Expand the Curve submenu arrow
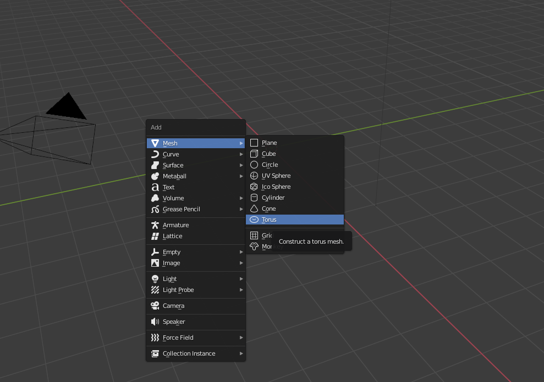Viewport: 544px width, 382px height. 241,154
